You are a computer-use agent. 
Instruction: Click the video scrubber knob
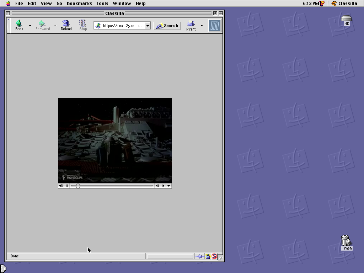(x=78, y=186)
